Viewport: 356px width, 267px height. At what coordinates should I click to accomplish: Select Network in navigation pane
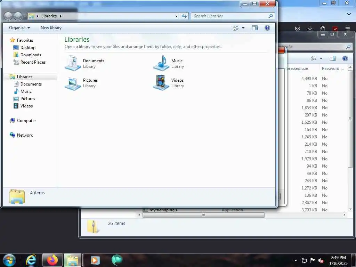click(25, 135)
